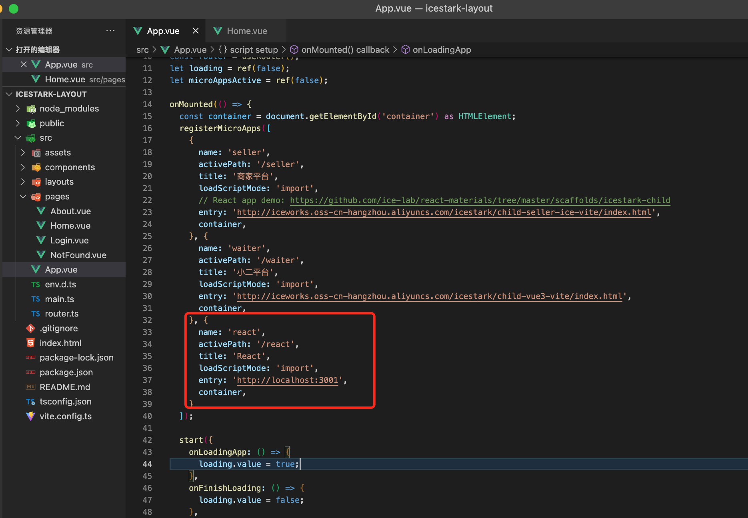The width and height of the screenshot is (748, 518).
Task: Click the tsconfig icon beside tsconfig.json
Action: pos(31,402)
